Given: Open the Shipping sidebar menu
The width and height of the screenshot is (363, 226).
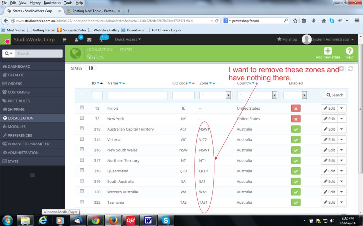Looking at the screenshot, I should coord(32,109).
